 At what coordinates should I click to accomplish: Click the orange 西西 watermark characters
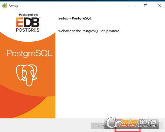[129, 123]
